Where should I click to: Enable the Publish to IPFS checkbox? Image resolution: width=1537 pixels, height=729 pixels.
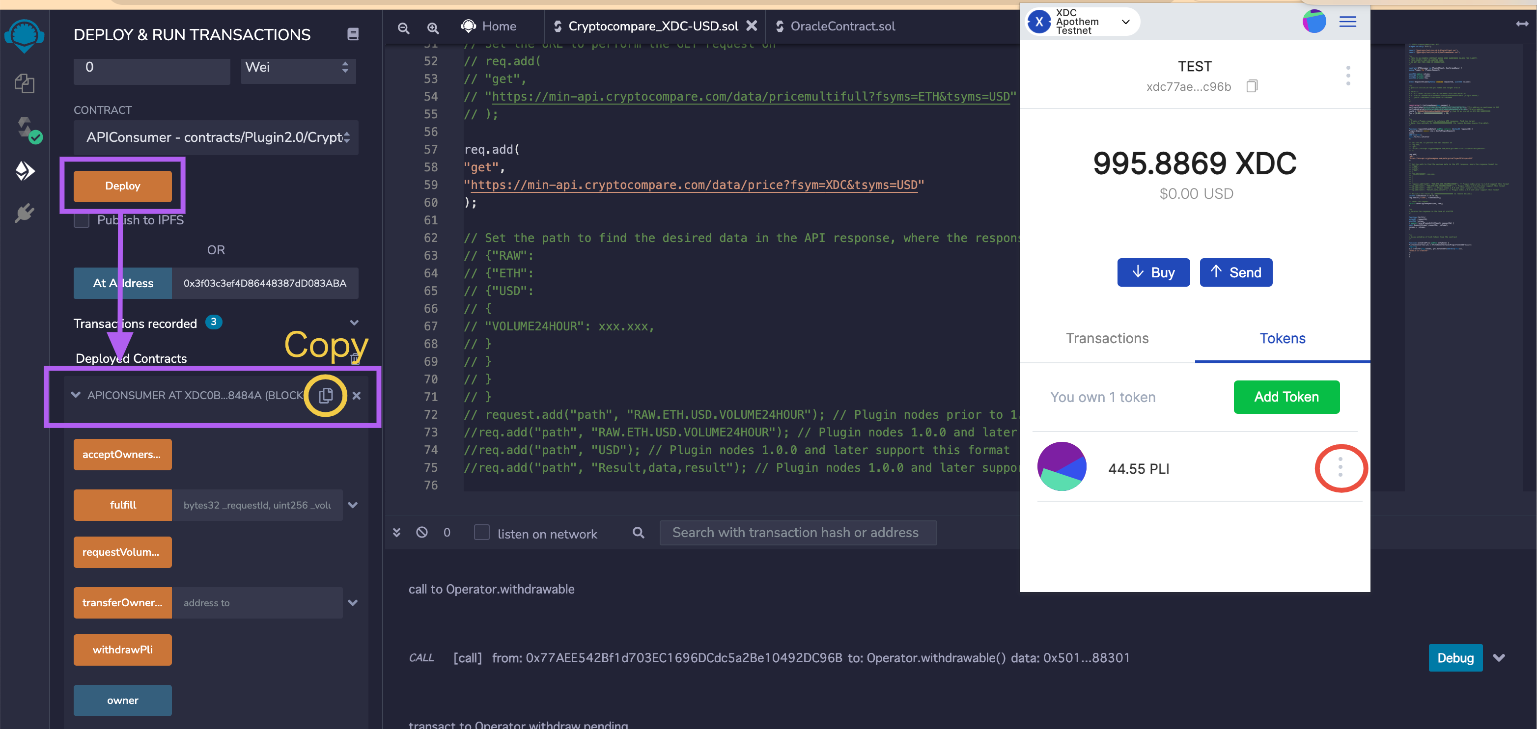point(82,220)
